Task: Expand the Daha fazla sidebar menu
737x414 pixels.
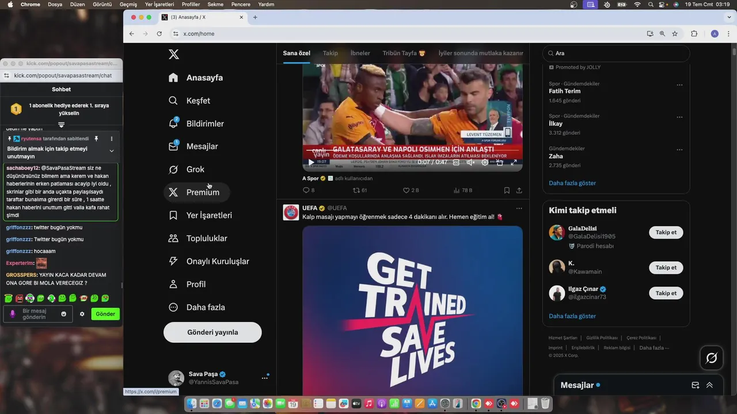Action: [x=197, y=307]
